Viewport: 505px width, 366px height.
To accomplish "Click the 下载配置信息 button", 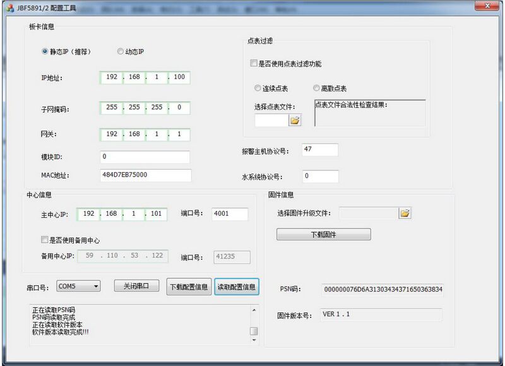I will coord(189,286).
